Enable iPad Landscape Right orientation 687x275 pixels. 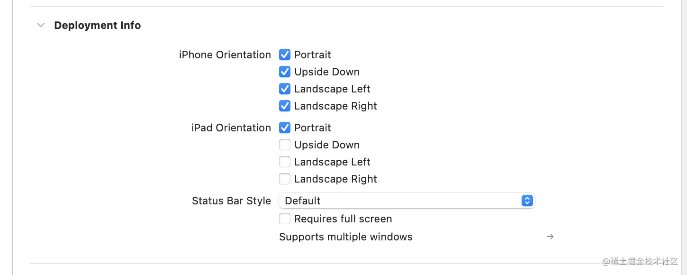click(x=285, y=179)
